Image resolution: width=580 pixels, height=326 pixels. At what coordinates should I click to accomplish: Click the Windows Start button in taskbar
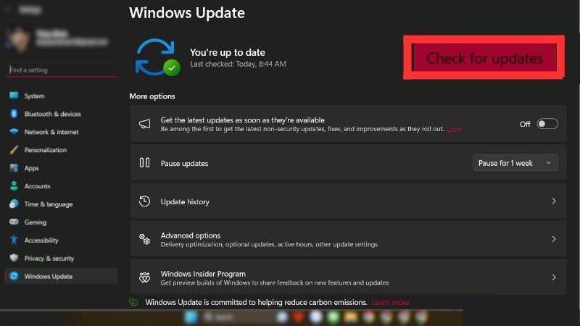191,317
